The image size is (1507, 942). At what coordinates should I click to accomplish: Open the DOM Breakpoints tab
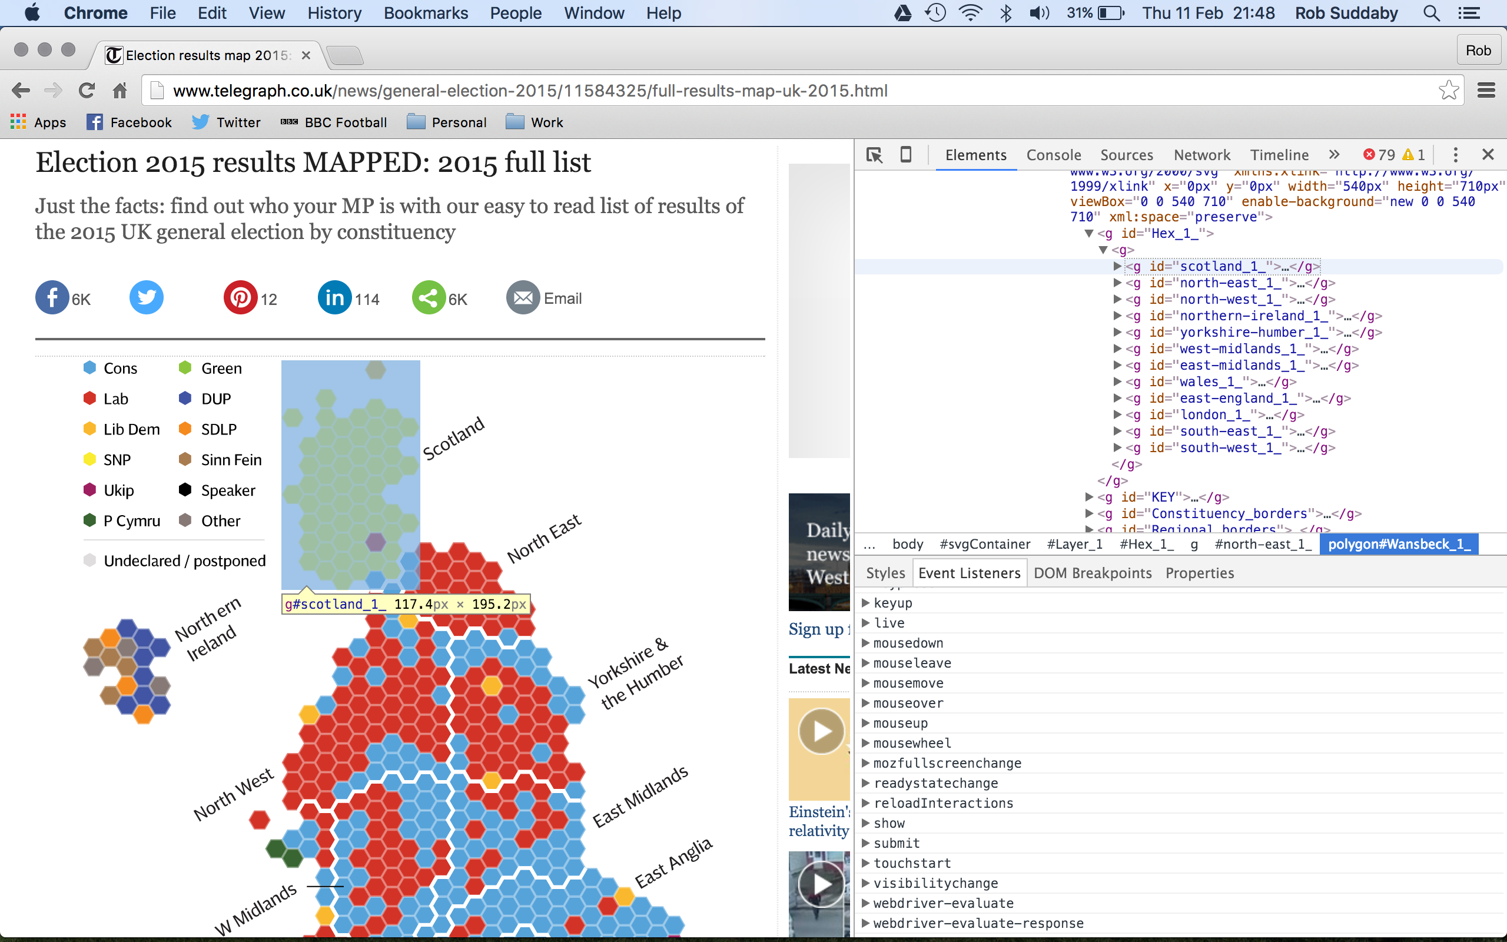point(1092,572)
